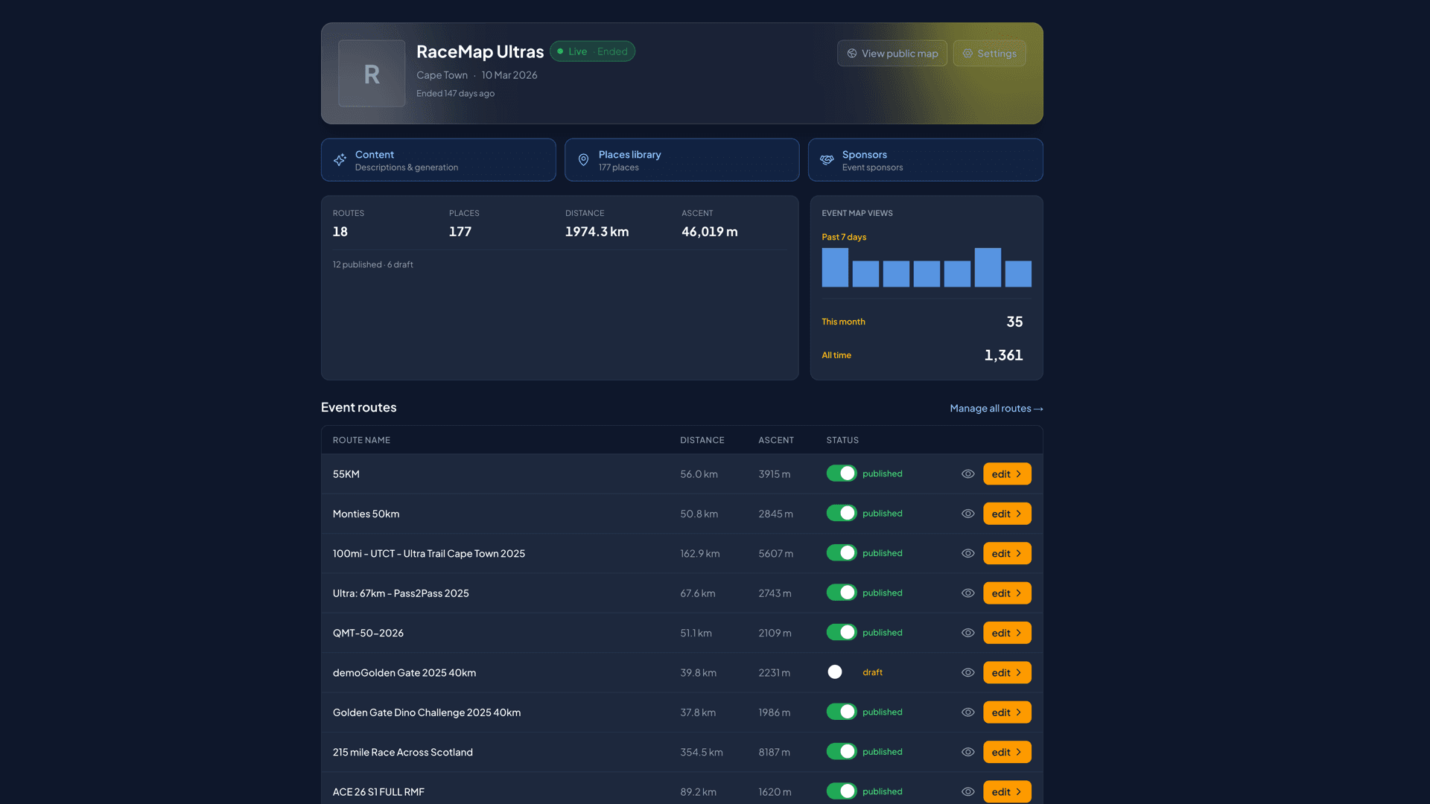Edit the Monties 50km route
Viewport: 1430px width, 804px height.
click(1007, 514)
